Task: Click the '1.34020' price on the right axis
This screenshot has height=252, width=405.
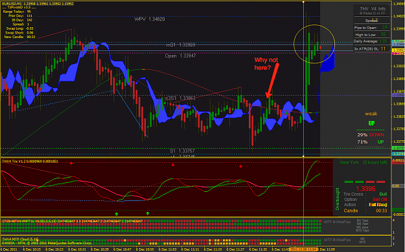Action: click(x=399, y=16)
